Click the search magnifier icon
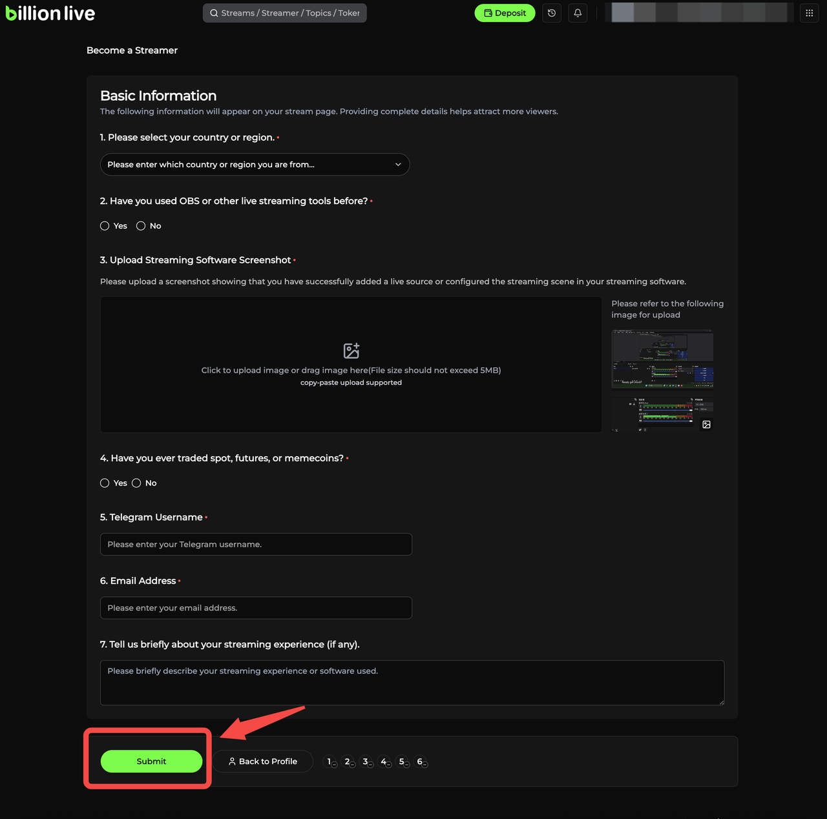827x819 pixels. tap(214, 13)
